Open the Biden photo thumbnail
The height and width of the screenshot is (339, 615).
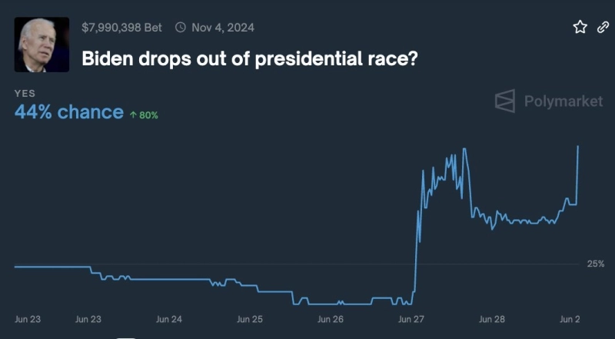(x=42, y=45)
